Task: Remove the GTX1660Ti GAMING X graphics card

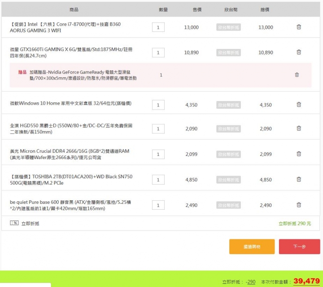Action: coord(299,52)
